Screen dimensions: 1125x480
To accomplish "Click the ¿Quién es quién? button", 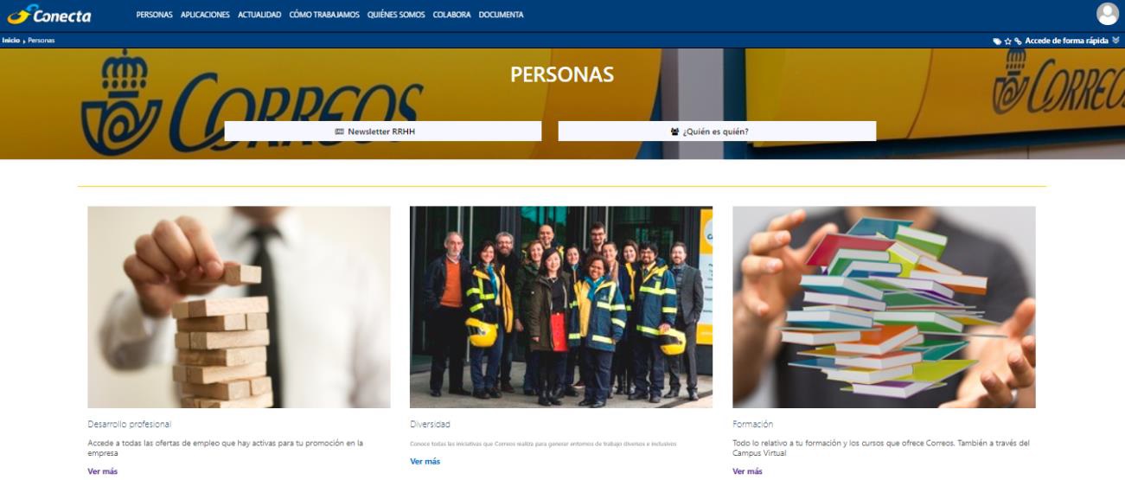I will (717, 131).
